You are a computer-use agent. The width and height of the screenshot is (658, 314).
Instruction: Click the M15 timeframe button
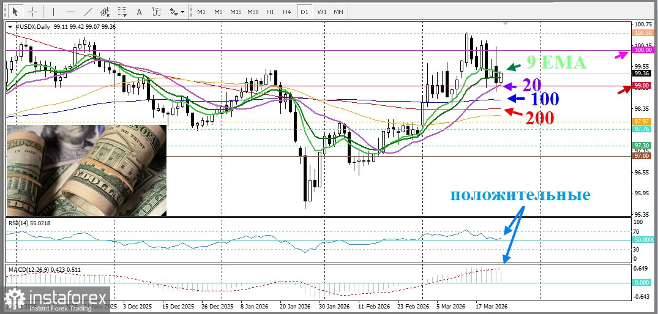click(x=235, y=11)
